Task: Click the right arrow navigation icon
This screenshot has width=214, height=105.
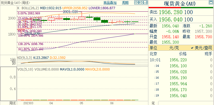Action: click(141, 2)
